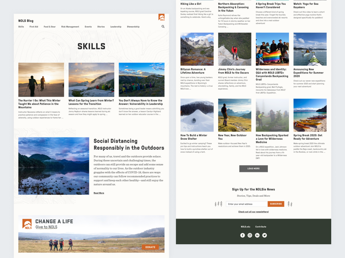Open the Twitter icon in the footer
The image size is (345, 258).
tap(264, 235)
